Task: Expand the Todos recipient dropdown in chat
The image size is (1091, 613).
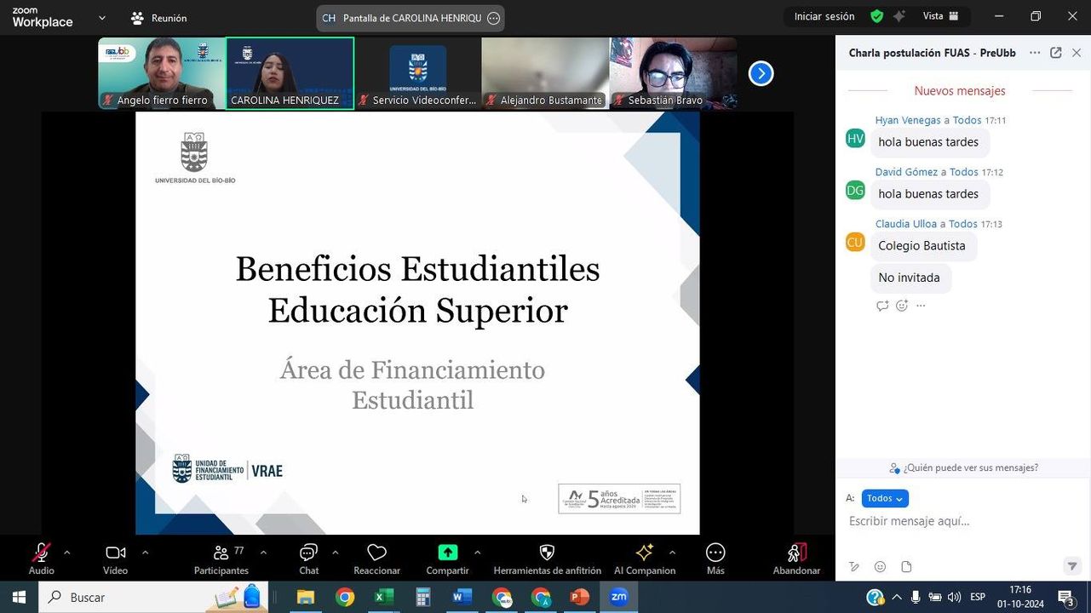Action: click(885, 499)
